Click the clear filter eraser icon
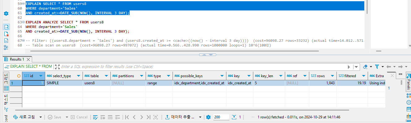Screen dimensions: 411x123 point(365,66)
